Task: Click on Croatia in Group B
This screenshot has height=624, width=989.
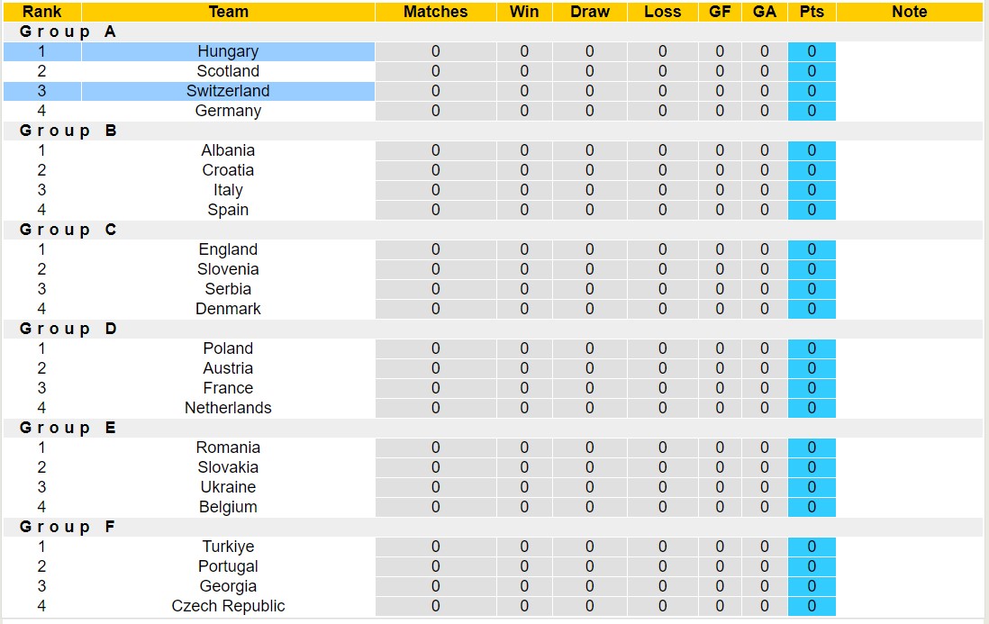Action: [x=228, y=170]
